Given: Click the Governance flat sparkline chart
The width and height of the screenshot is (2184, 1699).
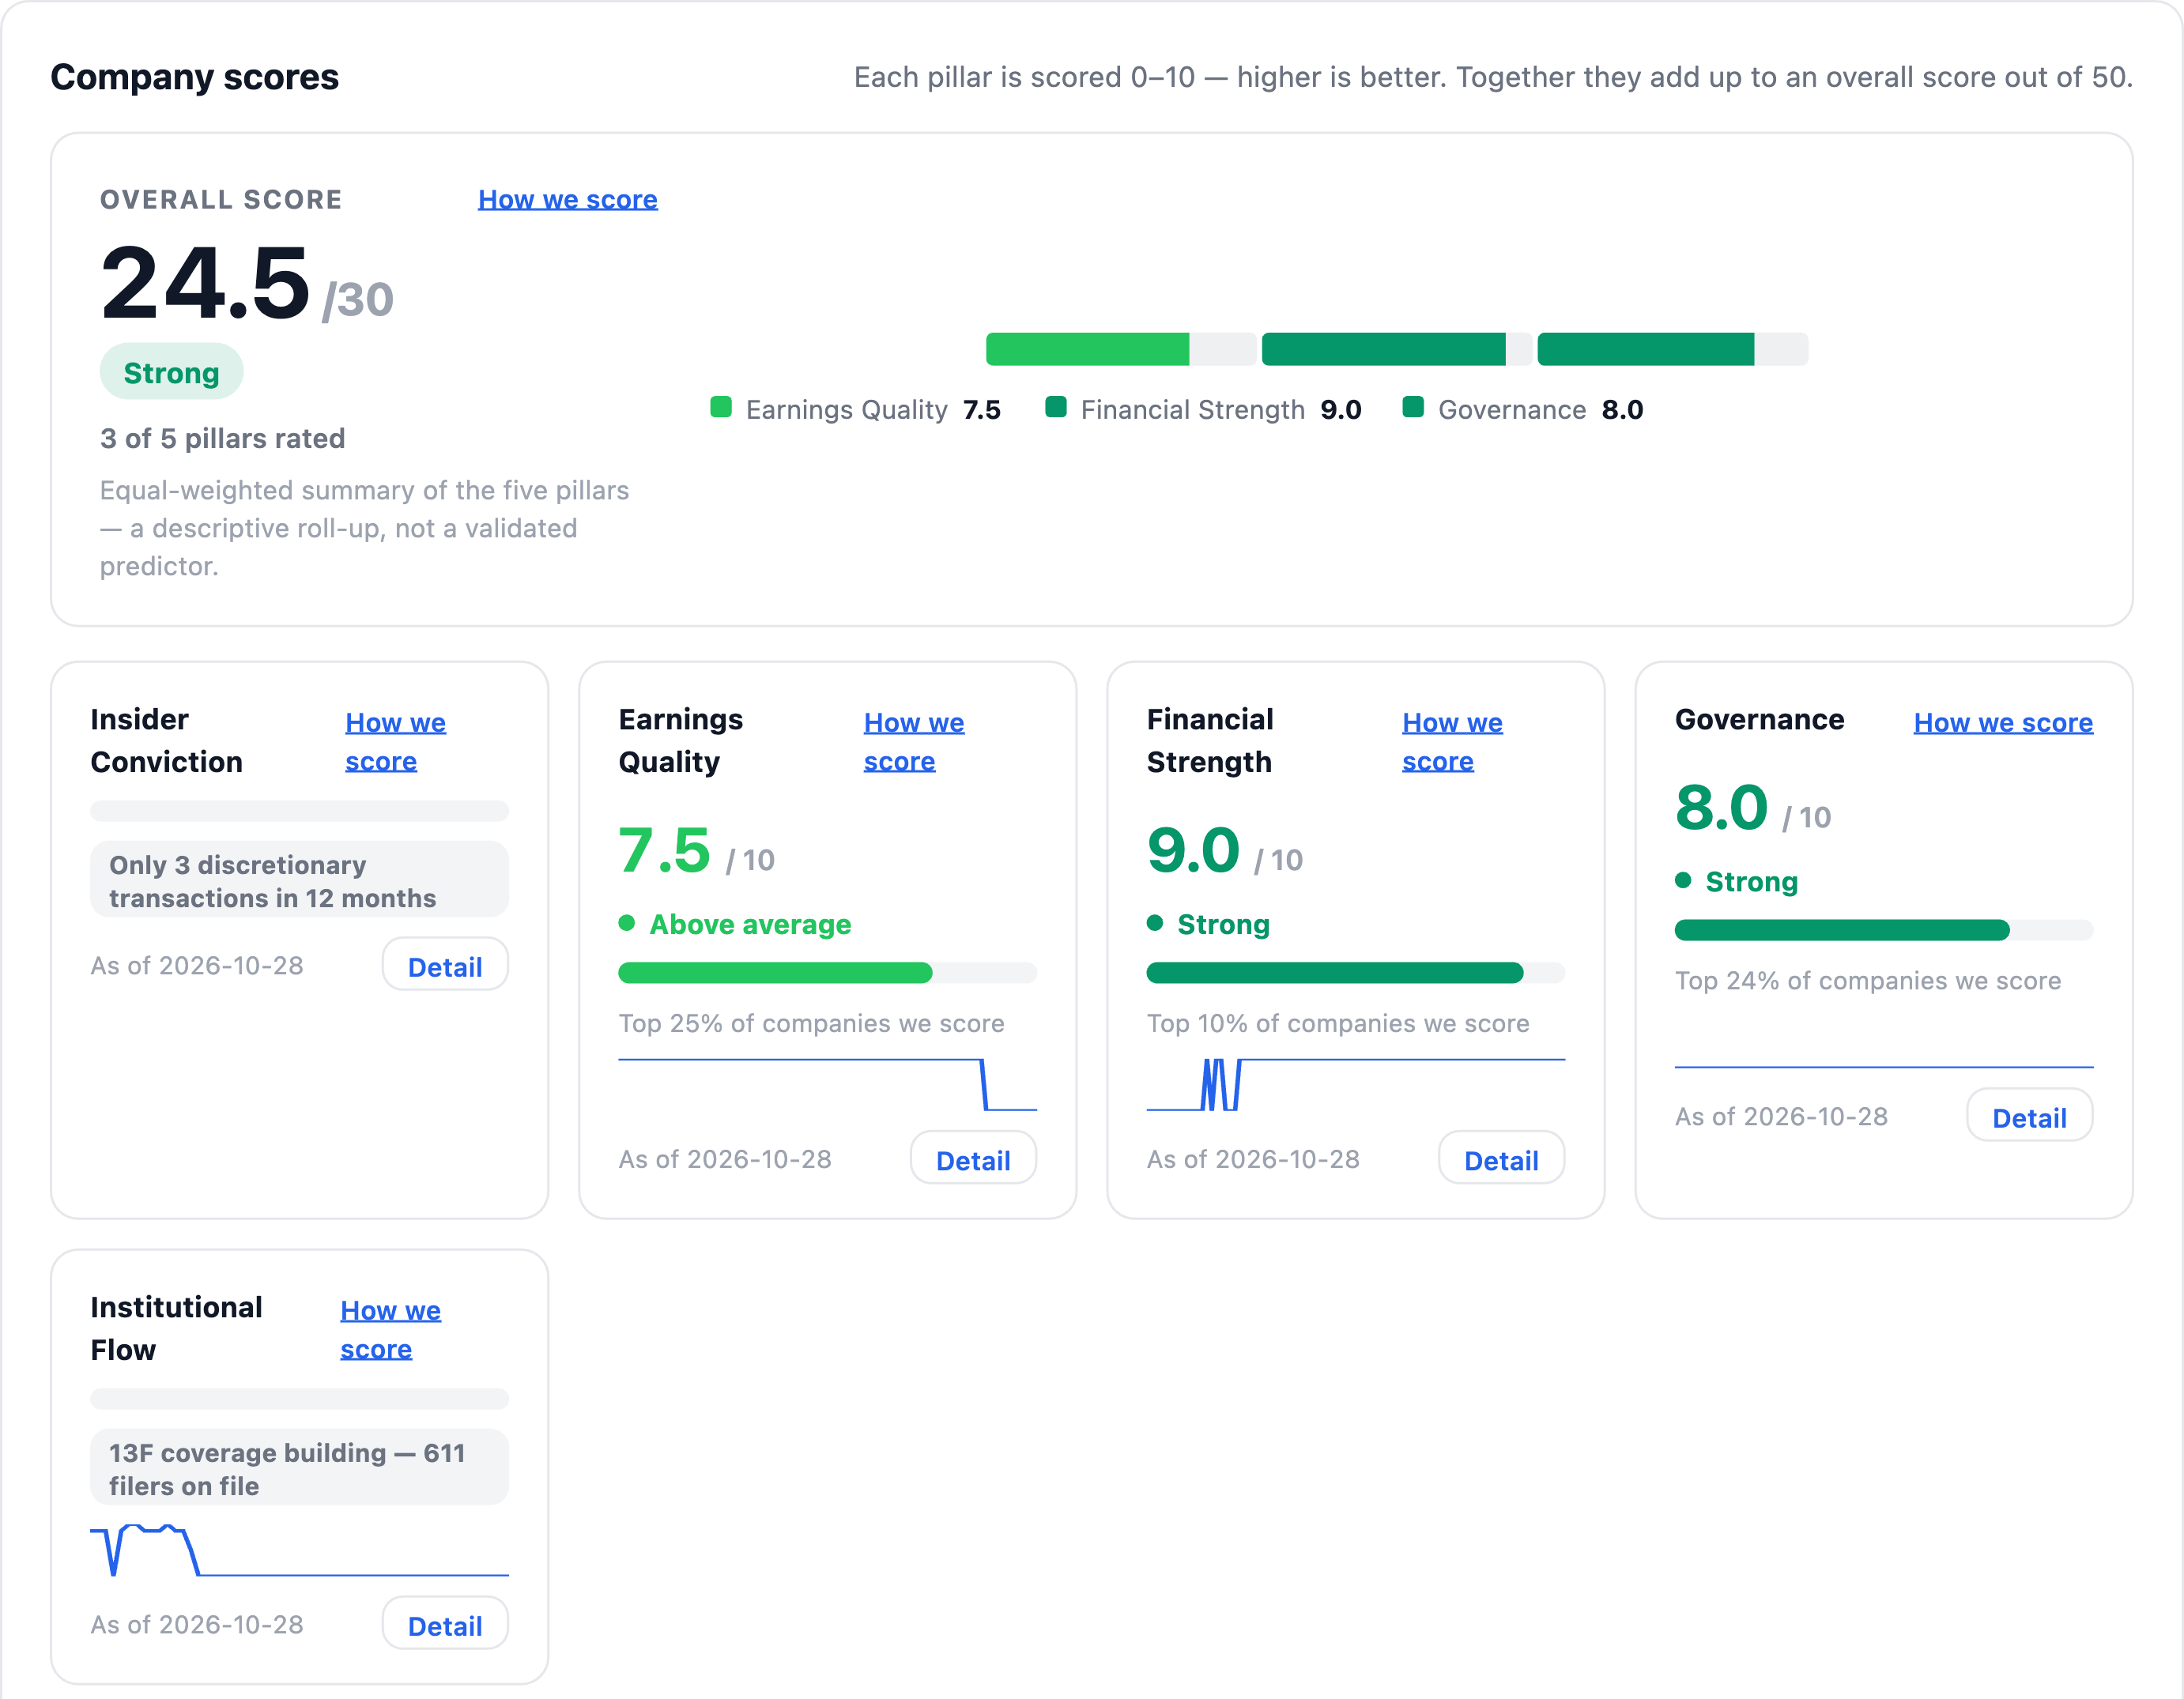Looking at the screenshot, I should [x=1883, y=1067].
